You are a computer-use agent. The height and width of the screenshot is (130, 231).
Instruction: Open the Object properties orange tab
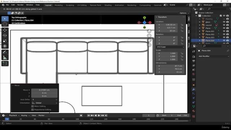coord(193,85)
